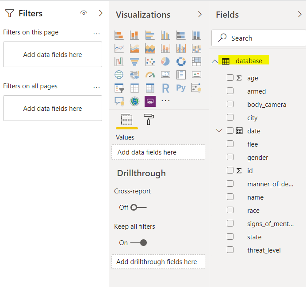Pick the scatter chart visual

click(150, 61)
